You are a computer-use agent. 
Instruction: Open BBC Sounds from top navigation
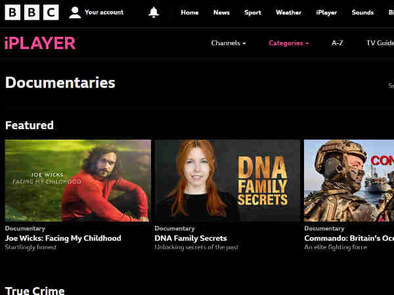[x=362, y=12]
